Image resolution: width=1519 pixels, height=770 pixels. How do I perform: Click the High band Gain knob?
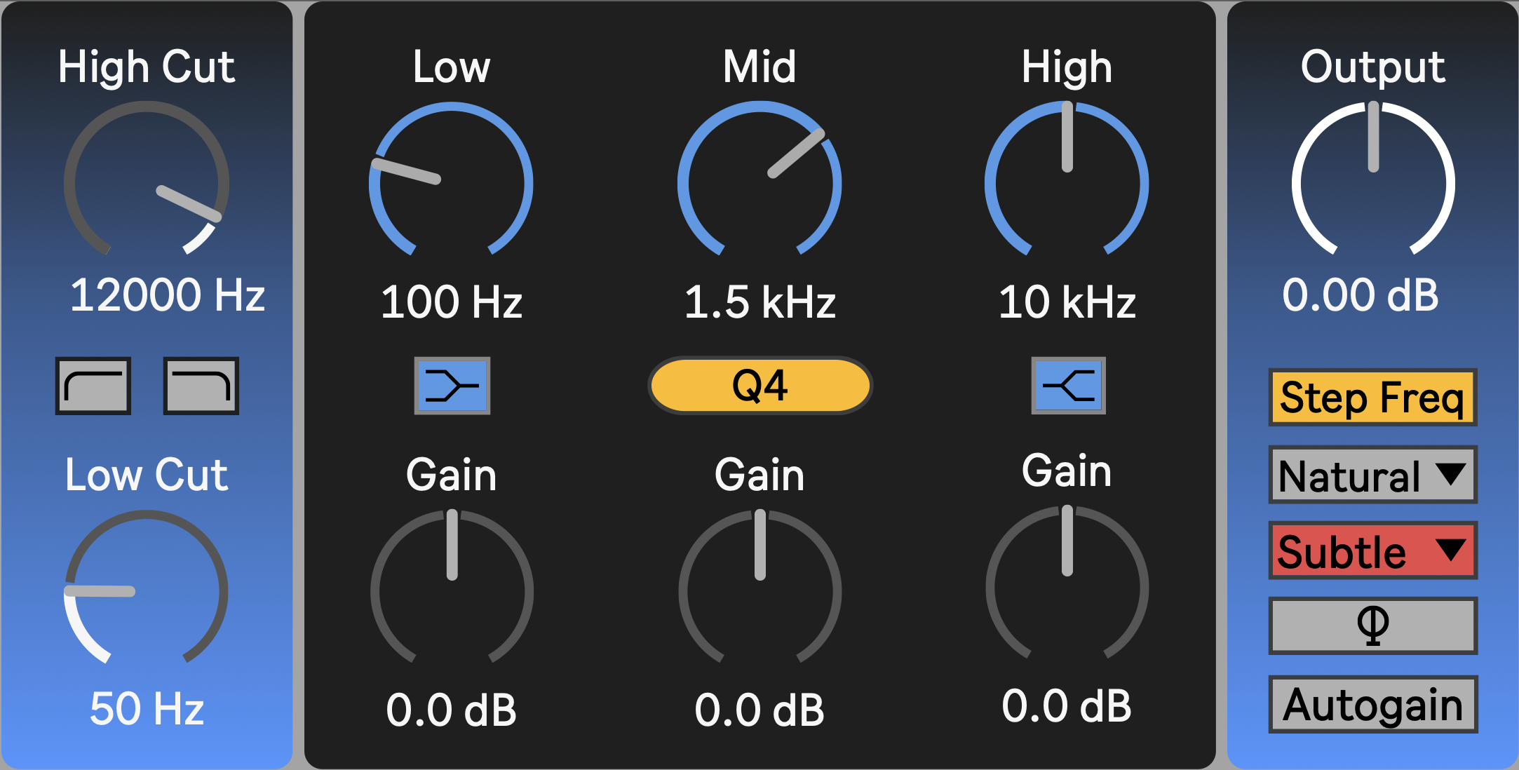coord(1067,588)
